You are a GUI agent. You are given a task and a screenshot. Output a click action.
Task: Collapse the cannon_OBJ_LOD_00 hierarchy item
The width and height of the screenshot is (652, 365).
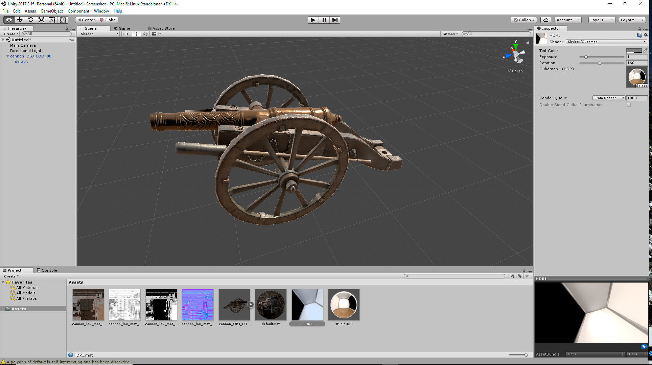[7, 56]
